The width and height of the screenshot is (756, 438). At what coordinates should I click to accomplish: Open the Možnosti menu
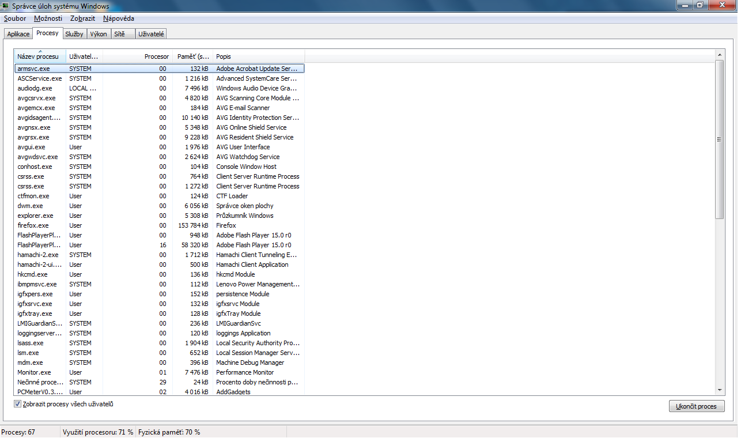(x=48, y=18)
